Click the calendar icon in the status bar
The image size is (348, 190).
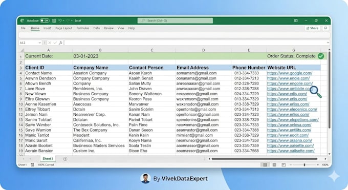32,165
